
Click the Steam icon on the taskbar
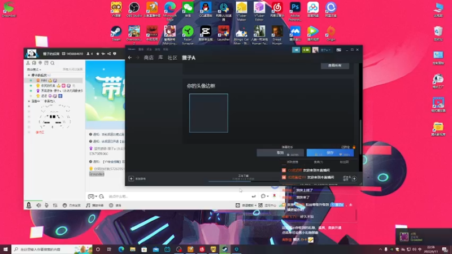click(x=224, y=249)
